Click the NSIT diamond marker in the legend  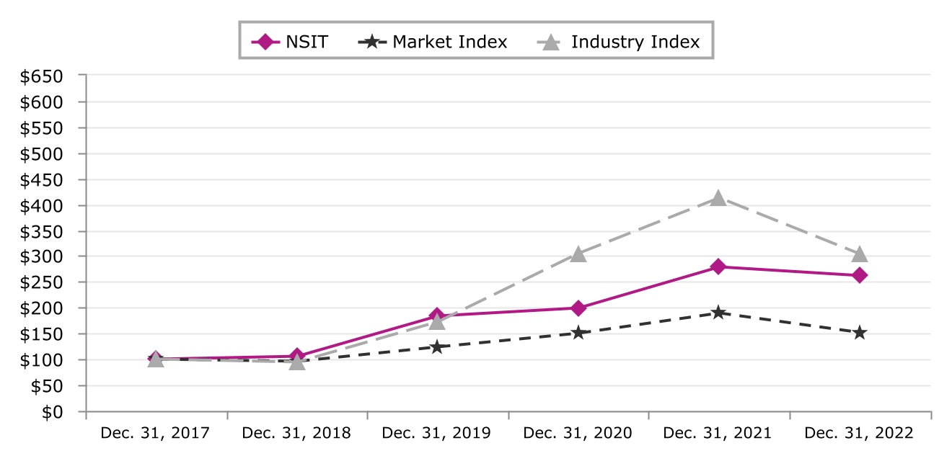point(266,42)
